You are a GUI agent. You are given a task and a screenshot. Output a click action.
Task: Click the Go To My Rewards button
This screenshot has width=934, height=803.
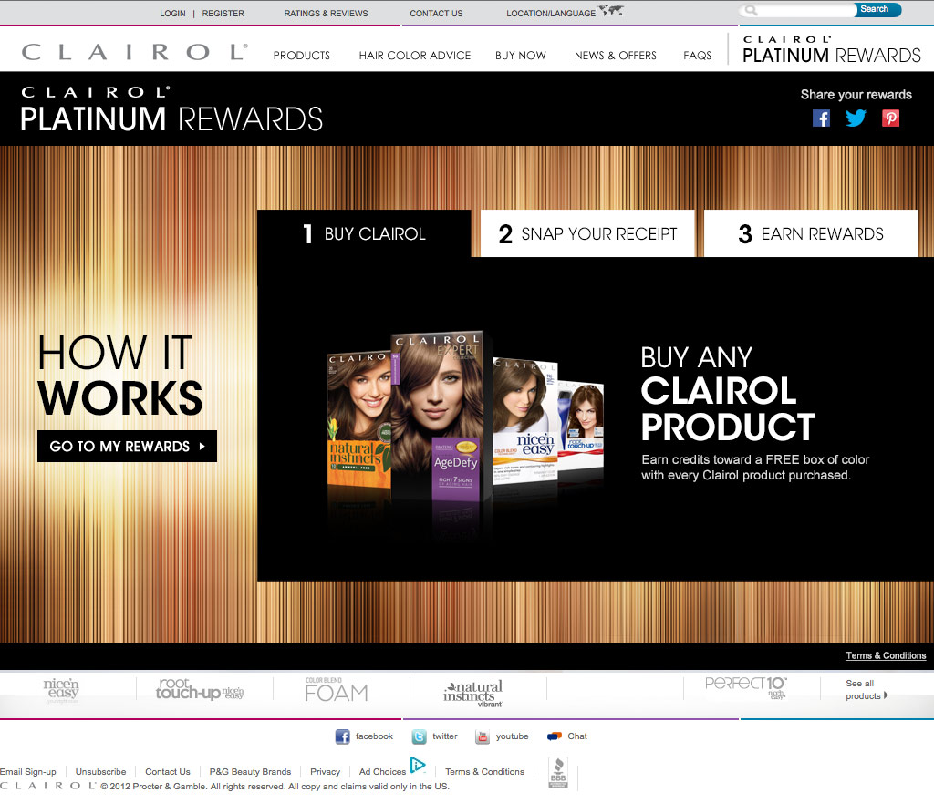(x=127, y=447)
